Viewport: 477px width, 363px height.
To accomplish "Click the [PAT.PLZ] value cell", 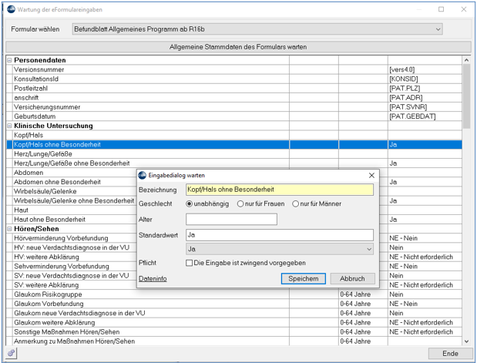I will [x=425, y=88].
